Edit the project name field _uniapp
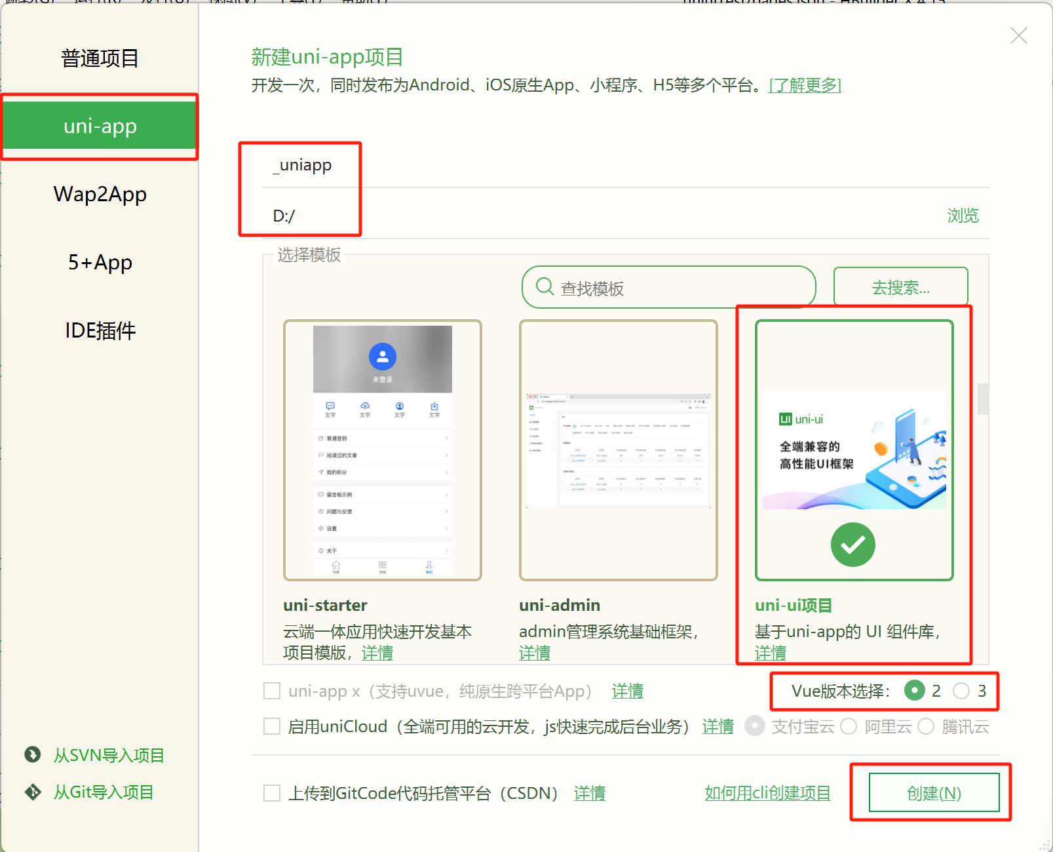Image resolution: width=1053 pixels, height=852 pixels. 626,165
